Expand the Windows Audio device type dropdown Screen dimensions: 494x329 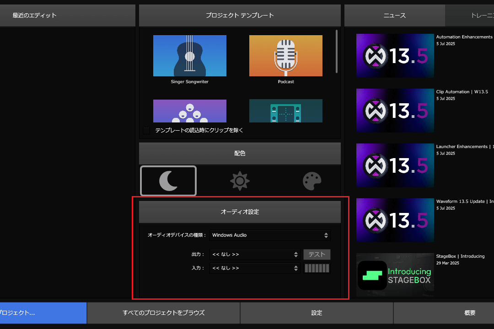(270, 235)
